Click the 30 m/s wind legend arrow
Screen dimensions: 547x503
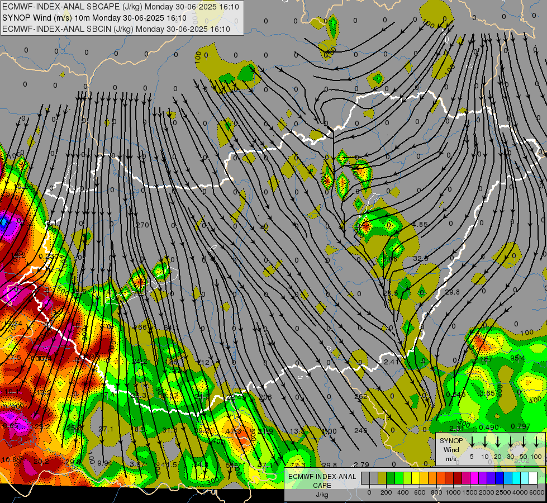click(510, 442)
